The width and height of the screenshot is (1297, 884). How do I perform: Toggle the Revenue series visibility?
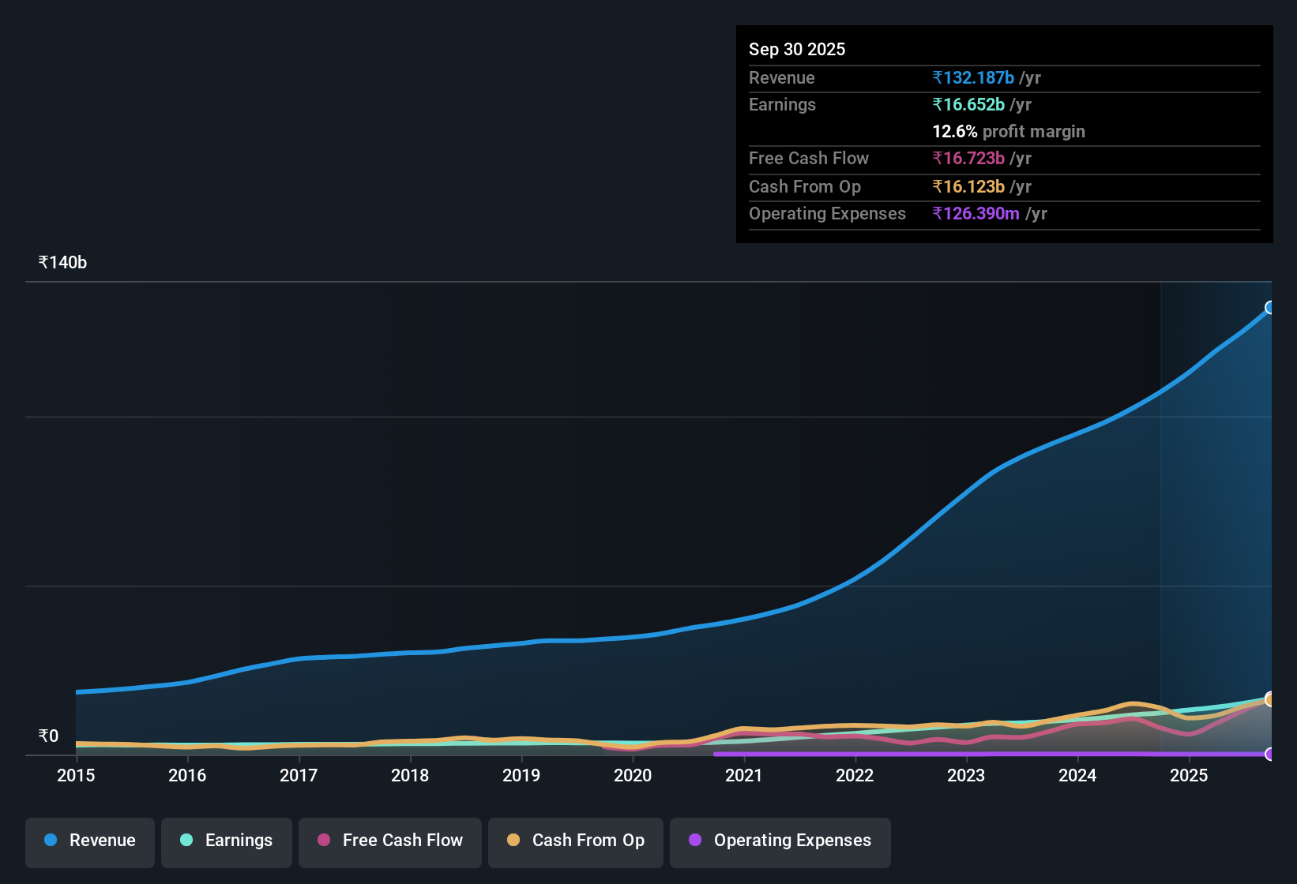point(89,841)
